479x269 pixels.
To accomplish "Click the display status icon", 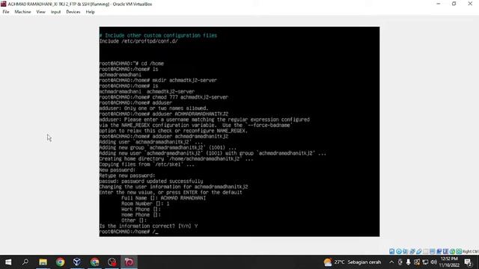I will (433, 251).
